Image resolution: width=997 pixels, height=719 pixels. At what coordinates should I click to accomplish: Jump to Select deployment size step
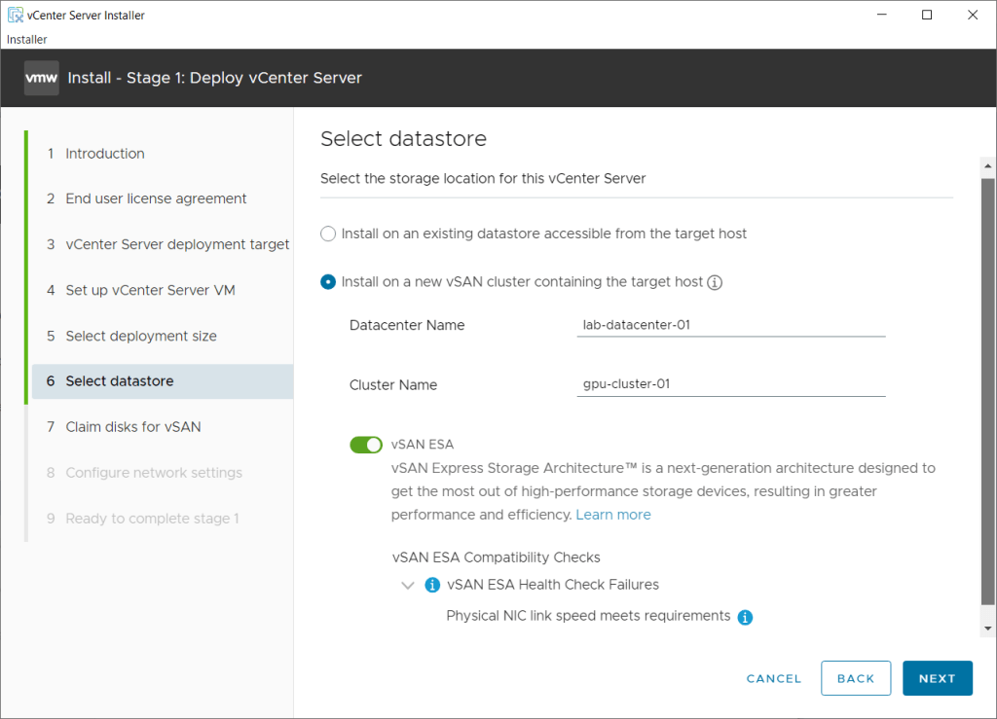pyautogui.click(x=140, y=336)
